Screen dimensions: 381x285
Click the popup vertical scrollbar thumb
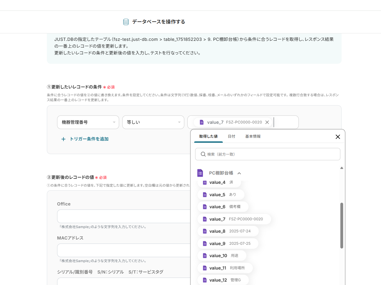(342, 225)
